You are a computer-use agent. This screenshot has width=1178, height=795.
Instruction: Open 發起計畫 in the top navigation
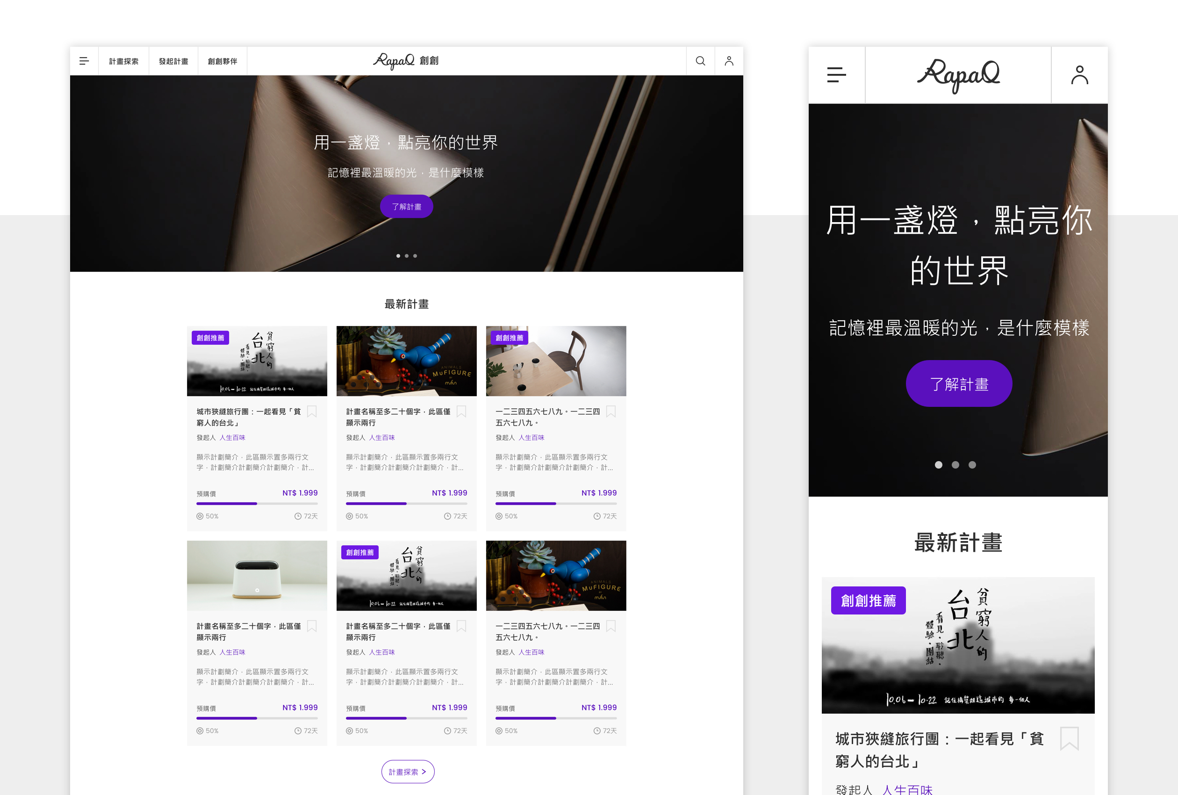click(173, 61)
